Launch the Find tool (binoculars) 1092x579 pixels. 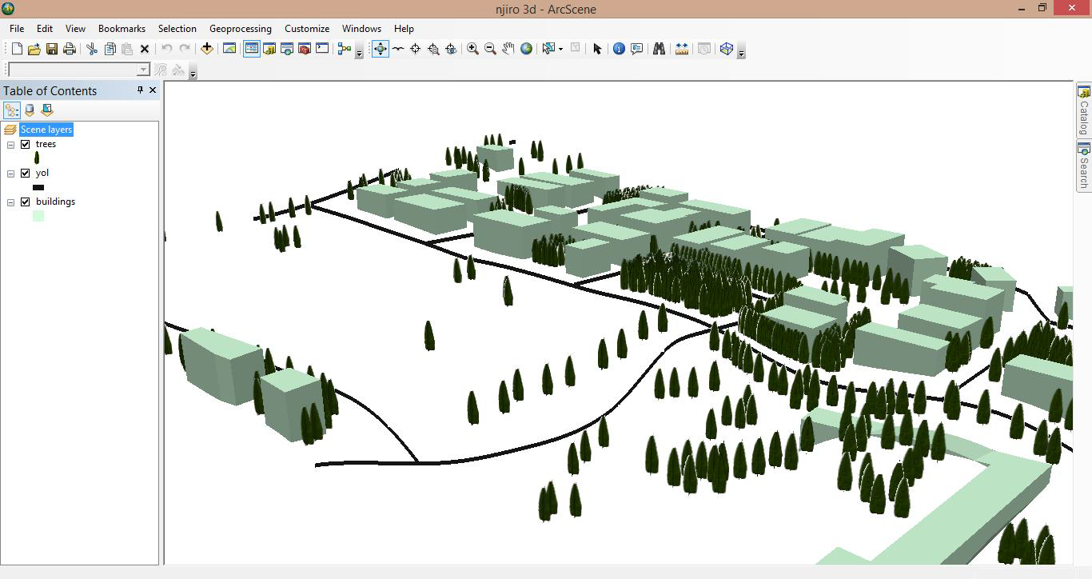point(658,49)
